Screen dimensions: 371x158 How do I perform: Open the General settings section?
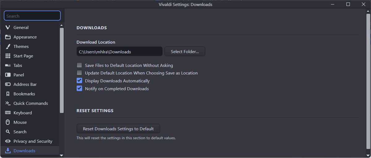(x=21, y=28)
